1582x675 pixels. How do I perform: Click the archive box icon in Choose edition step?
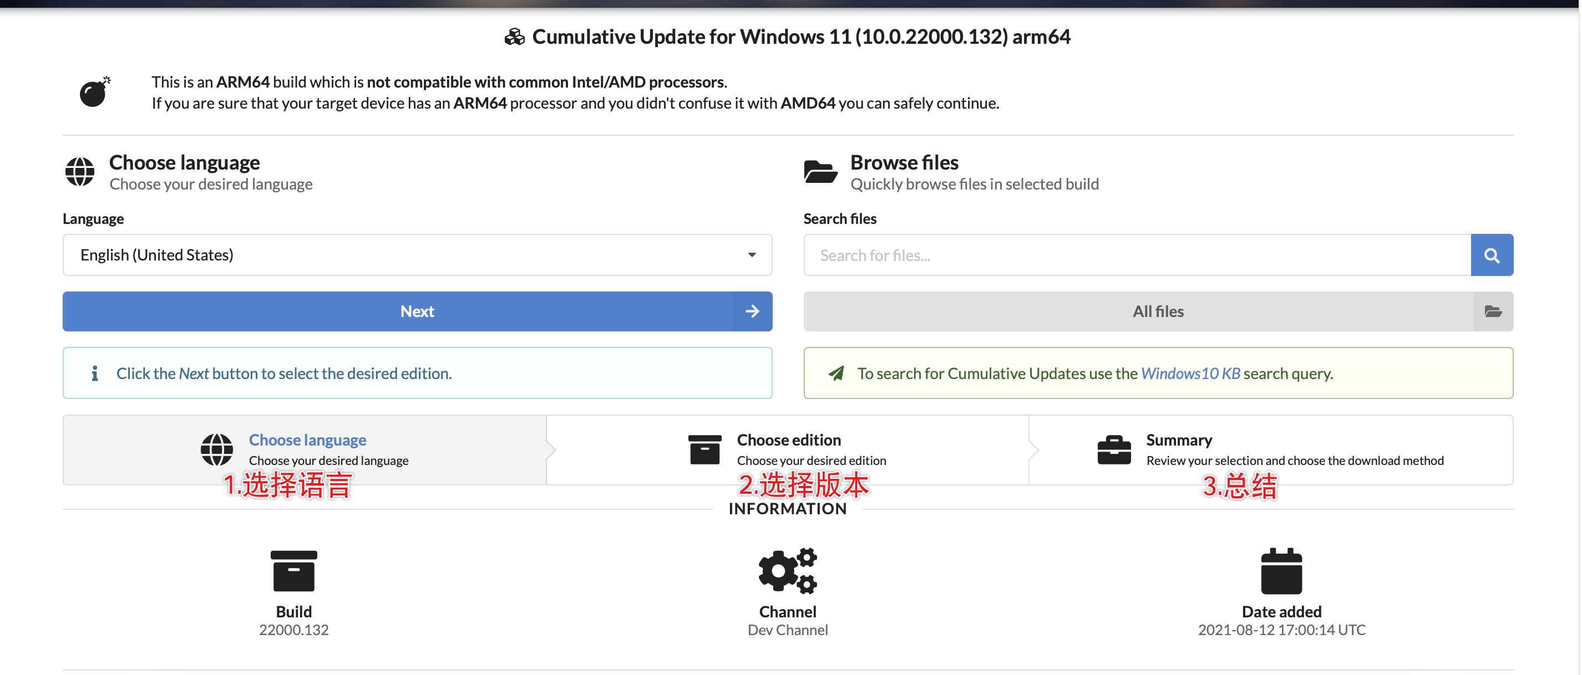tap(704, 450)
